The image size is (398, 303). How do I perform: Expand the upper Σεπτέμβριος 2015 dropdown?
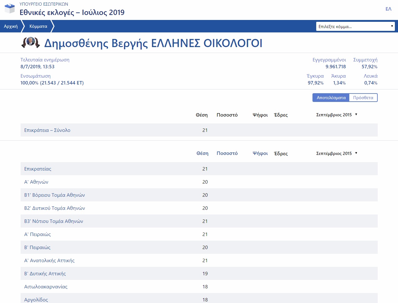(337, 115)
